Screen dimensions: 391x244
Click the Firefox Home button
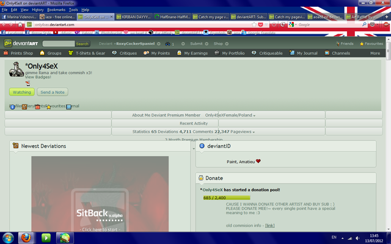click(x=20, y=24)
